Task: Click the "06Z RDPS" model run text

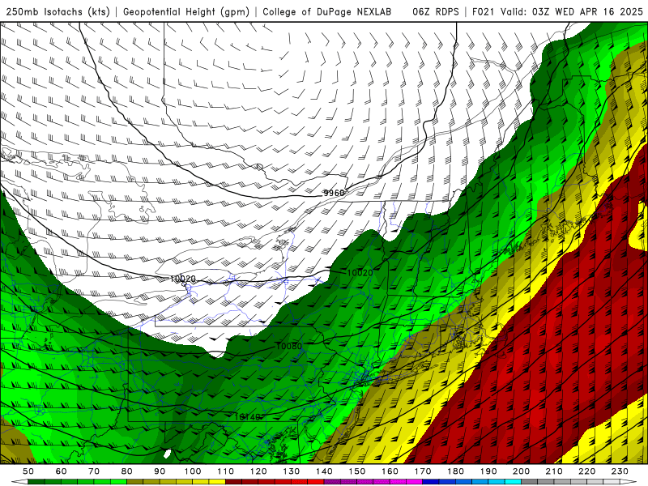Action: tap(436, 11)
